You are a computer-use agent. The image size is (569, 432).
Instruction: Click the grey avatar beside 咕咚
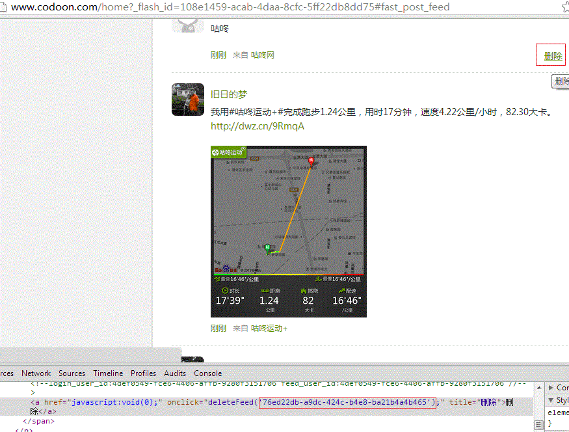point(188,25)
